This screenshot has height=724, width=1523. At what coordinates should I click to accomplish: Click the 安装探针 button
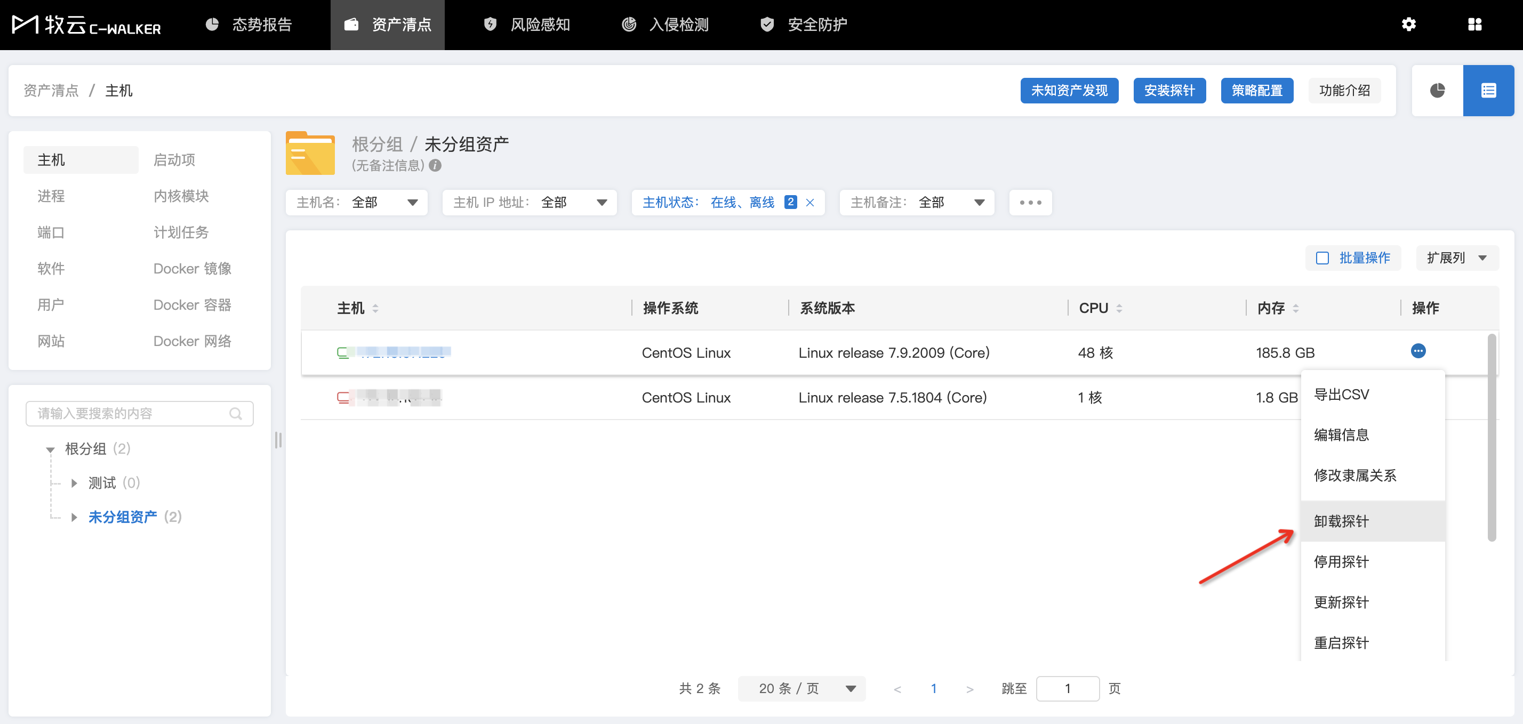point(1169,91)
